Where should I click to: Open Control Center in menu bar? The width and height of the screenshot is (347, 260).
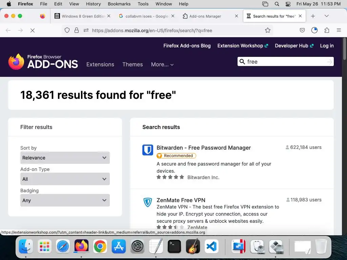288,4
